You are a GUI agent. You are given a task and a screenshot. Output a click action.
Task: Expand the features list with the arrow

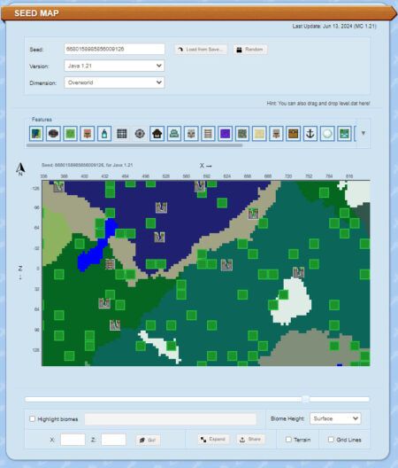coord(363,133)
